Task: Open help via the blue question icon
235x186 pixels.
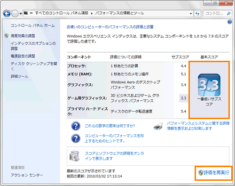Action: pos(229,22)
